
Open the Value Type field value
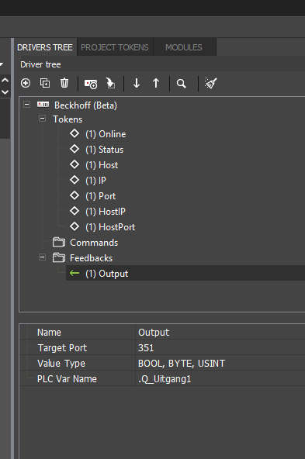[221, 364]
